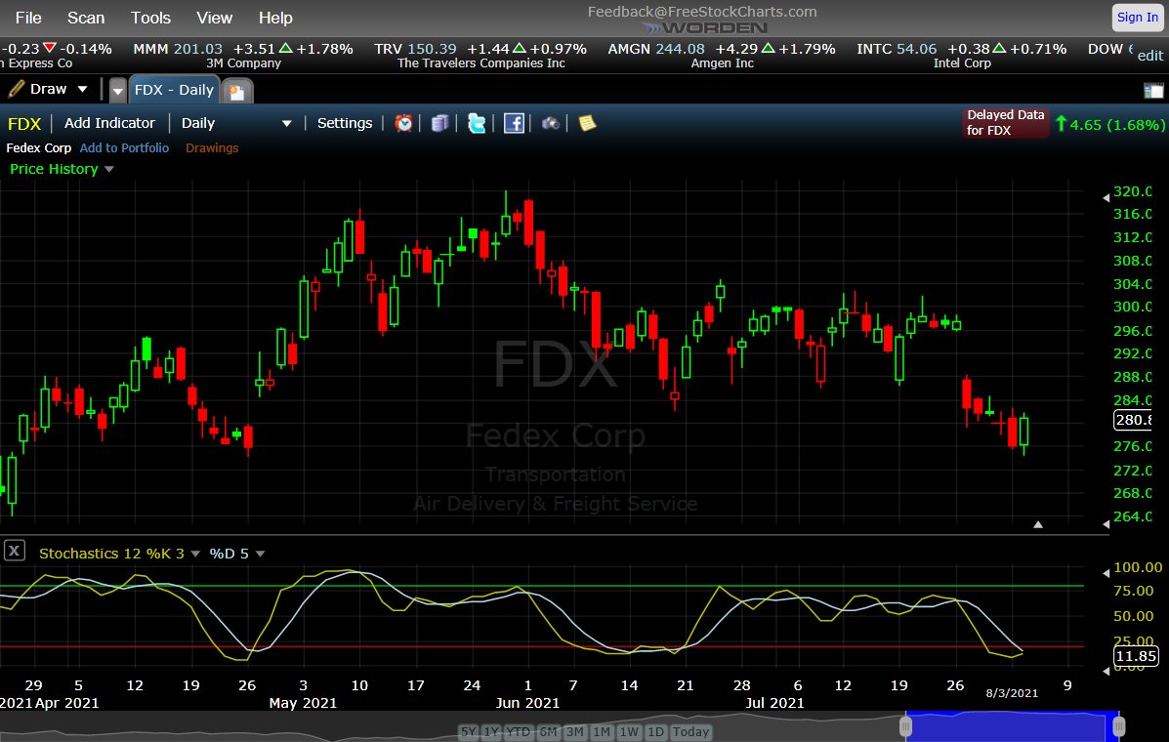Screen dimensions: 1169x742
Task: Click the FDX symbol box
Action: [24, 124]
